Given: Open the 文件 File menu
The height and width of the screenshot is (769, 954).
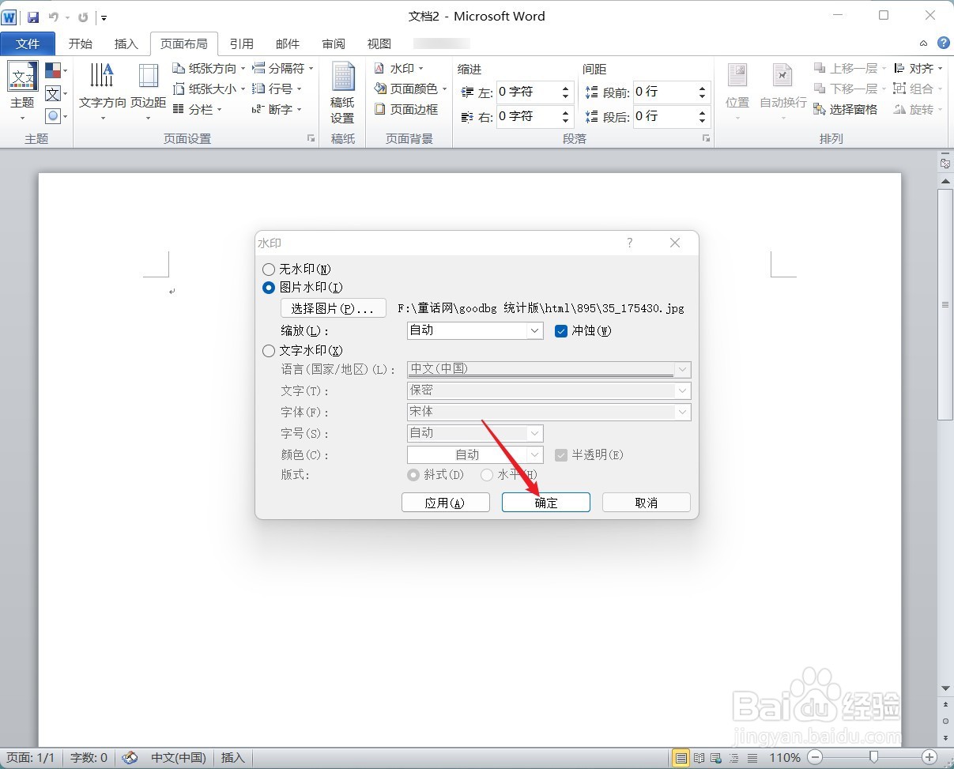Looking at the screenshot, I should 28,43.
